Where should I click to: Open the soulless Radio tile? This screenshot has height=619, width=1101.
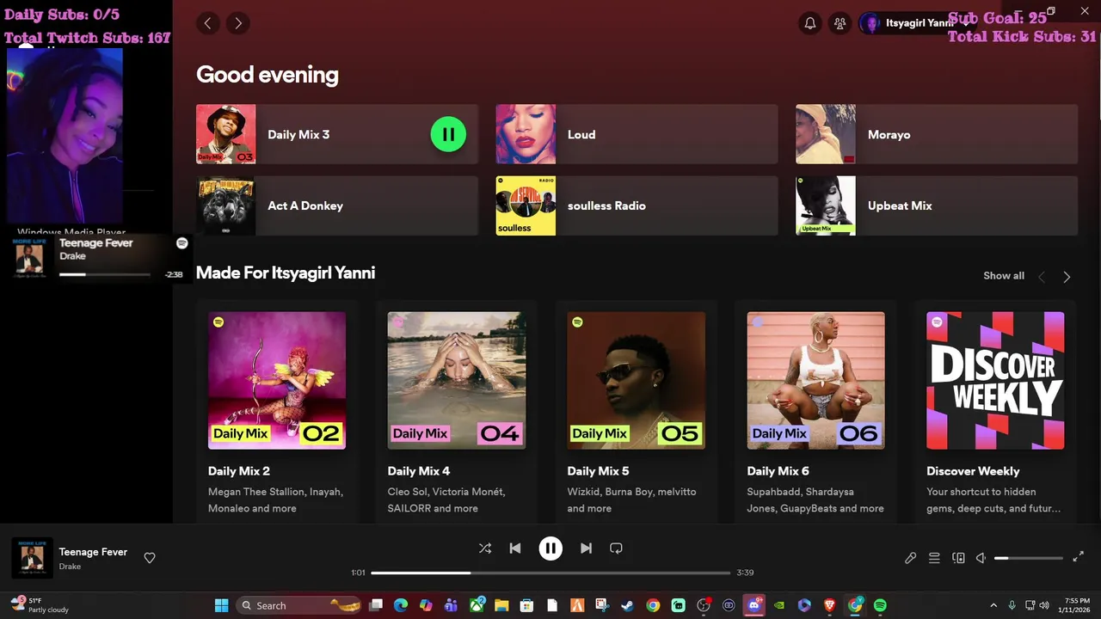click(x=637, y=205)
